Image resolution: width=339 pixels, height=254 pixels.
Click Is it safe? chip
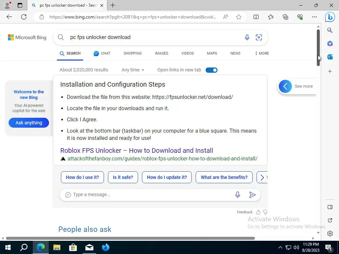tap(123, 177)
